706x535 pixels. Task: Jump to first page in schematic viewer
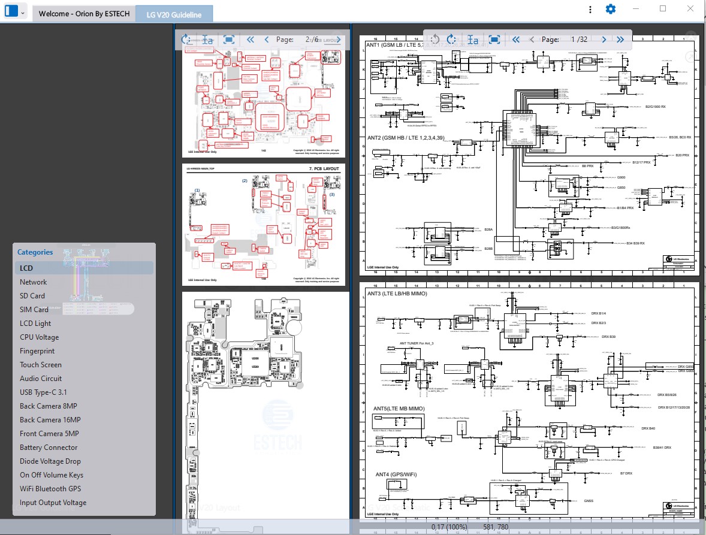tap(516, 40)
